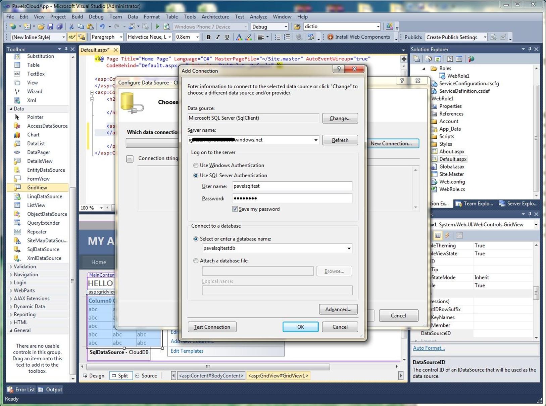Click the Password input field
Image resolution: width=546 pixels, height=406 pixels.
point(292,198)
